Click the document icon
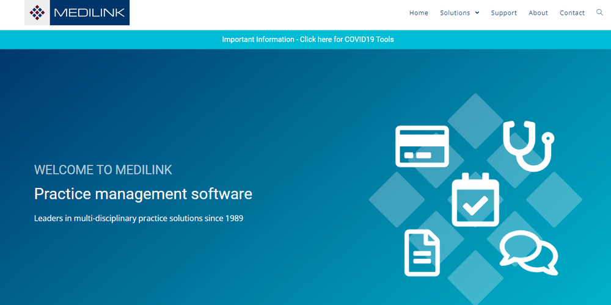Screen dimensions: 611x305 (422, 253)
